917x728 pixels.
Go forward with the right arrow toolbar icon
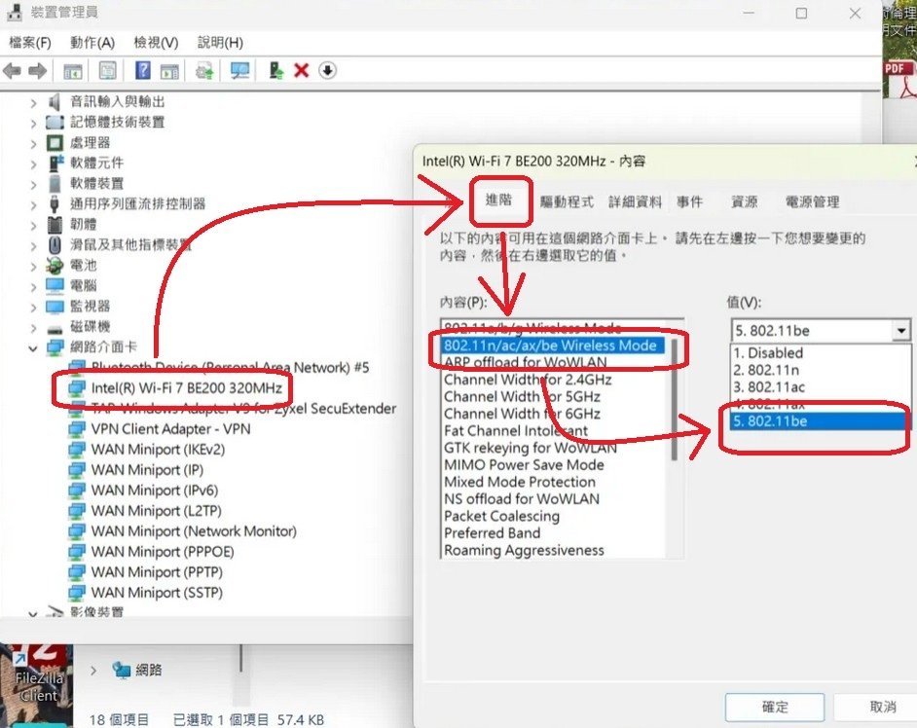coord(37,71)
